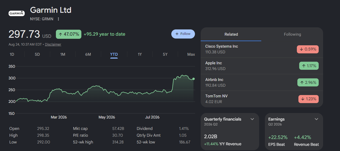Click the Mar 2026 axis label
The width and height of the screenshot is (340, 151).
point(59,117)
